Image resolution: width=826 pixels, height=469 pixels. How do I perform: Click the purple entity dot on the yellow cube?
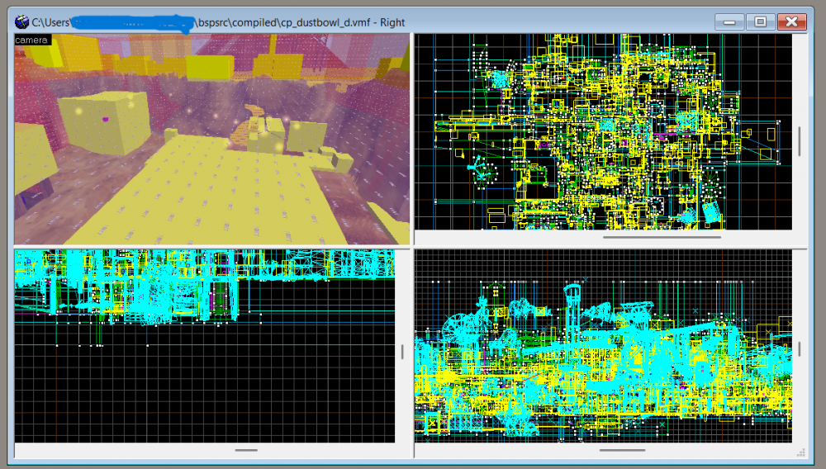pyautogui.click(x=106, y=121)
